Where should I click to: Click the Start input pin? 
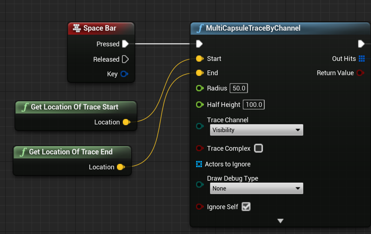pyautogui.click(x=199, y=59)
